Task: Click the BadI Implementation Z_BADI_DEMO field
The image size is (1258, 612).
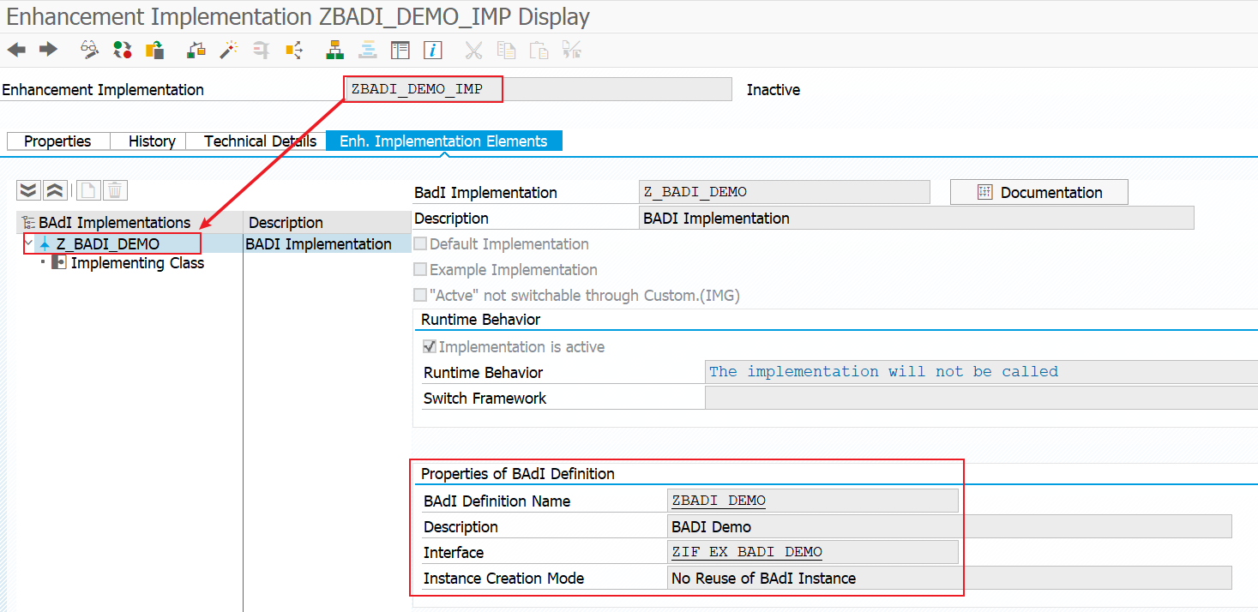Action: (785, 192)
